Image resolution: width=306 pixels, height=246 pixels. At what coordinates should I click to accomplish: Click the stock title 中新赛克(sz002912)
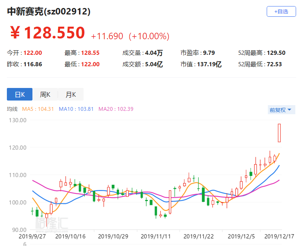(x=49, y=11)
